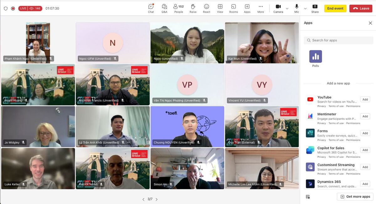Click the YouTube app icon
Image resolution: width=376 pixels, height=204 pixels.
(x=310, y=99)
